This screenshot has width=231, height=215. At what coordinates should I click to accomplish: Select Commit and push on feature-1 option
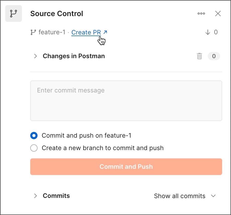click(x=34, y=136)
